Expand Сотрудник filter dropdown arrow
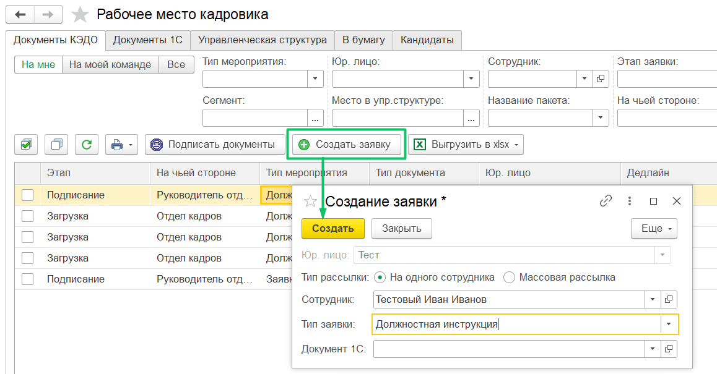 (x=584, y=79)
